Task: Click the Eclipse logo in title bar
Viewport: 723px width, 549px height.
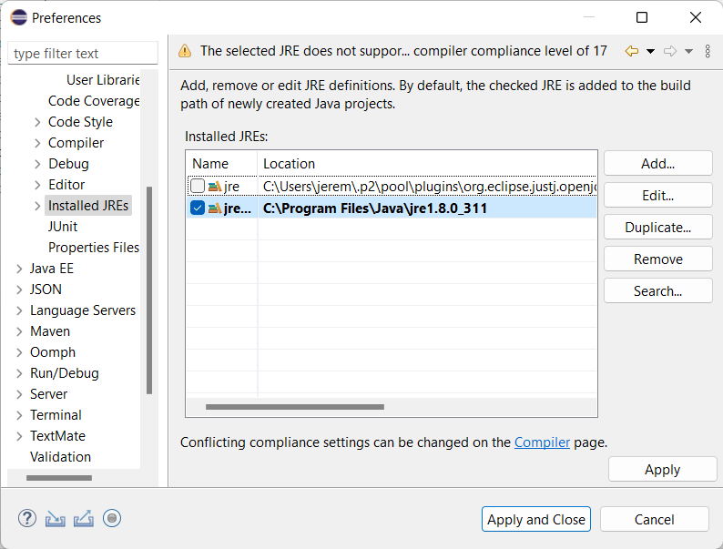Action: 16,17
